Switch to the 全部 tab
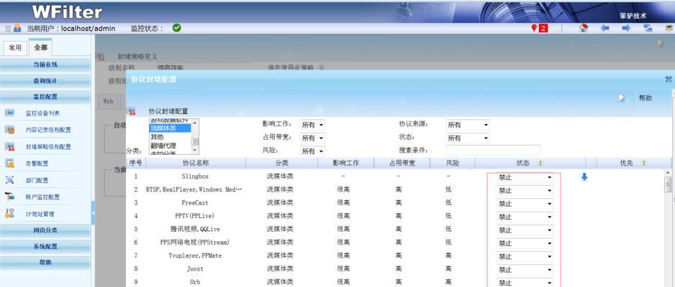This screenshot has height=287, width=675. (41, 47)
